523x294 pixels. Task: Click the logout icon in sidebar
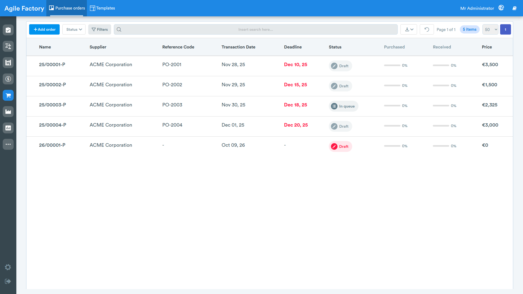[x=8, y=281]
